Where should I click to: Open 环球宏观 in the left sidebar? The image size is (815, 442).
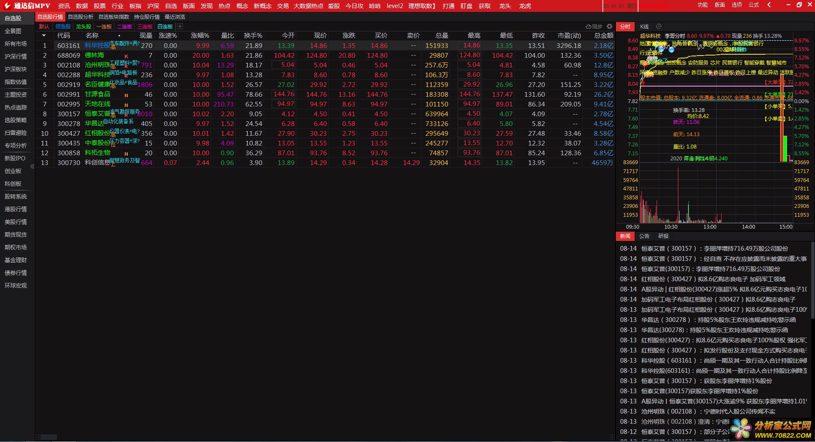point(16,285)
